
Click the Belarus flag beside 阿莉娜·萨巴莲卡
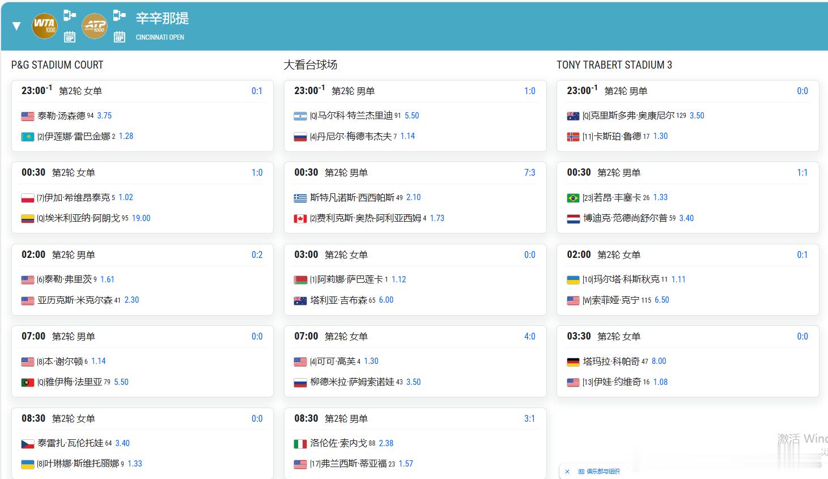(300, 280)
